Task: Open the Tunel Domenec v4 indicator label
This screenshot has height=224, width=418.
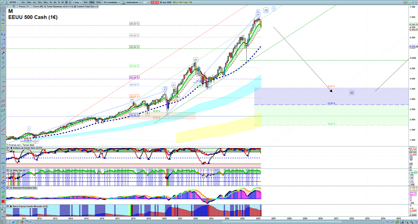Action: click(59, 7)
